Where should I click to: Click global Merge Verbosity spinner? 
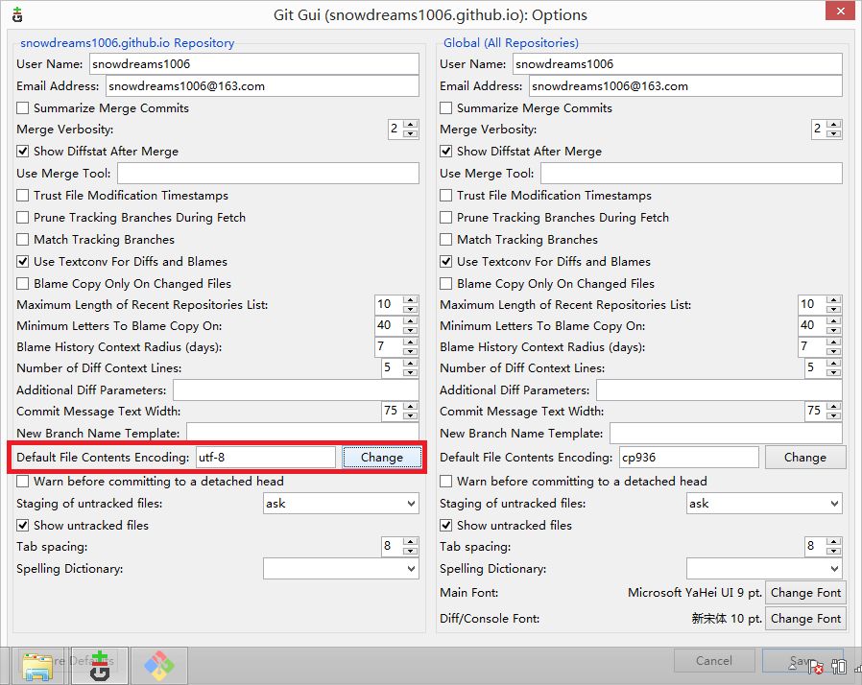826,130
